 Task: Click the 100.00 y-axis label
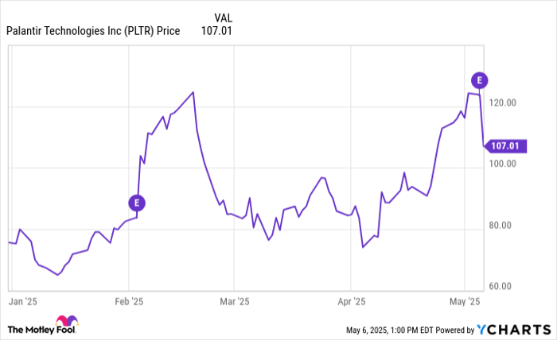click(x=504, y=164)
